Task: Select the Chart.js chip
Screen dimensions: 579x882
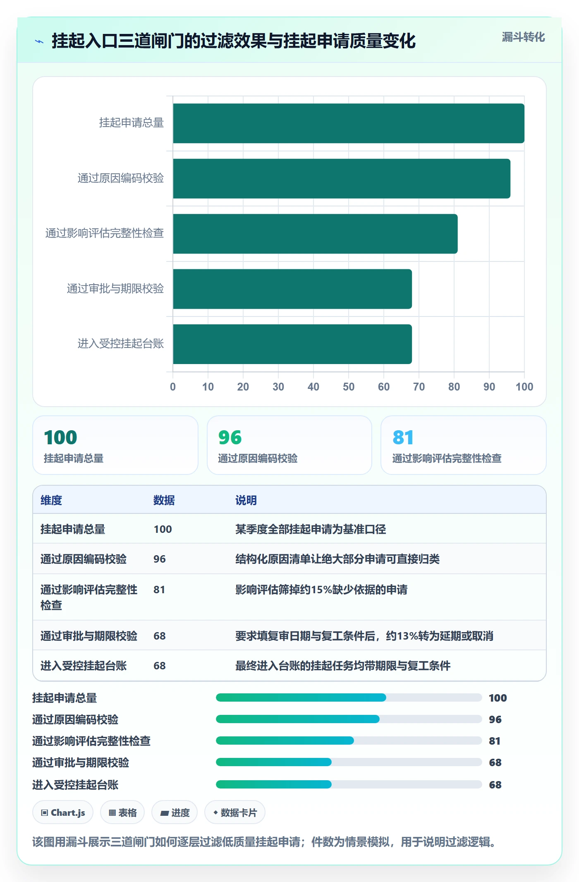Action: [63, 812]
